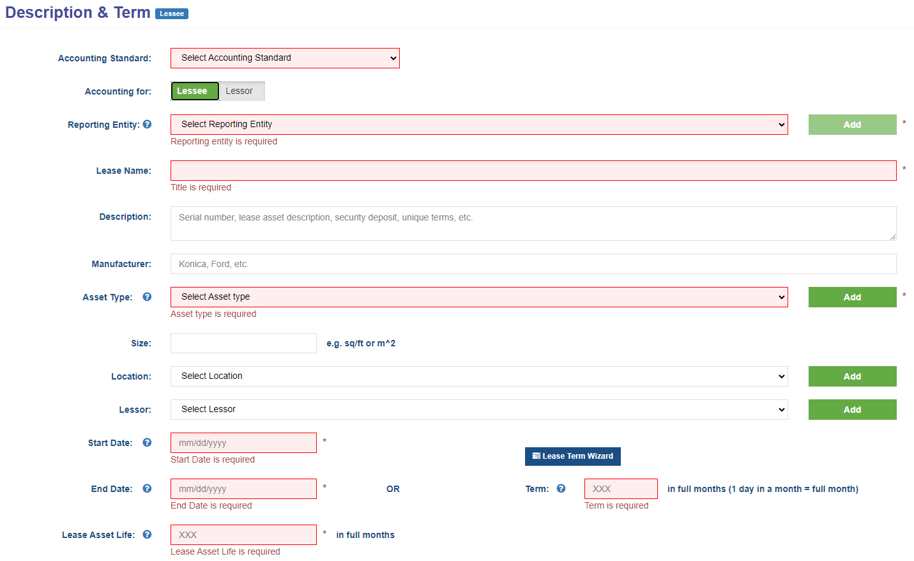Click the 'Term is required' message

pyautogui.click(x=616, y=505)
